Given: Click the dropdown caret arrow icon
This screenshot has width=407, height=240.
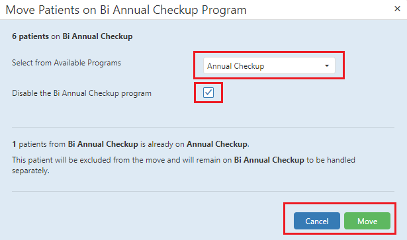Looking at the screenshot, I should pos(327,66).
